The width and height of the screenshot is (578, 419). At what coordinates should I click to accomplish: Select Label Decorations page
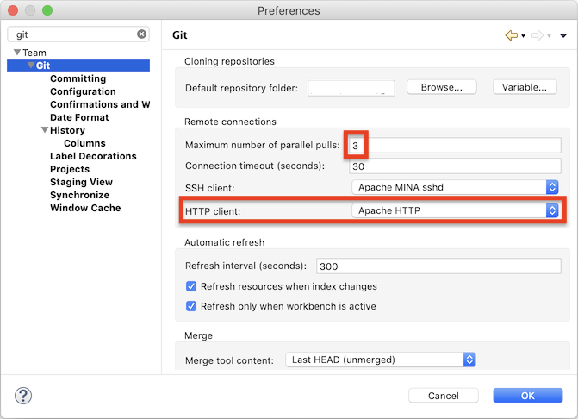(x=93, y=156)
